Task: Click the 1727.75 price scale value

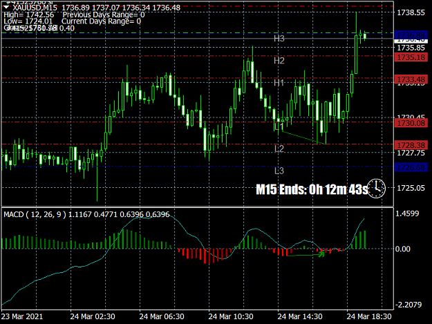Action: click(411, 153)
